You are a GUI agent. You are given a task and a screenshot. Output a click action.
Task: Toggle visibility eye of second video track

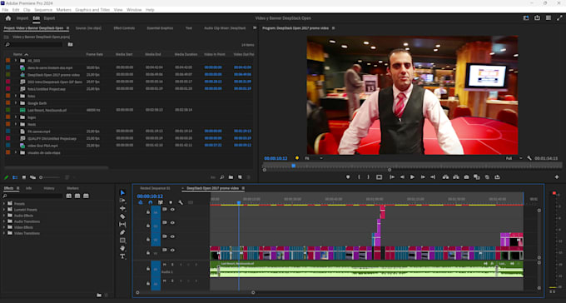pyautogui.click(x=172, y=223)
